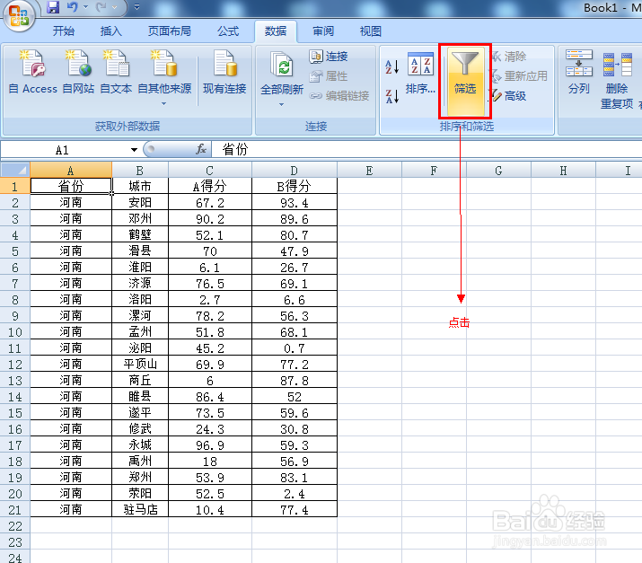Select column C header
The image size is (642, 563).
click(x=209, y=170)
